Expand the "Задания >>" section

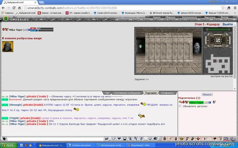142,79
